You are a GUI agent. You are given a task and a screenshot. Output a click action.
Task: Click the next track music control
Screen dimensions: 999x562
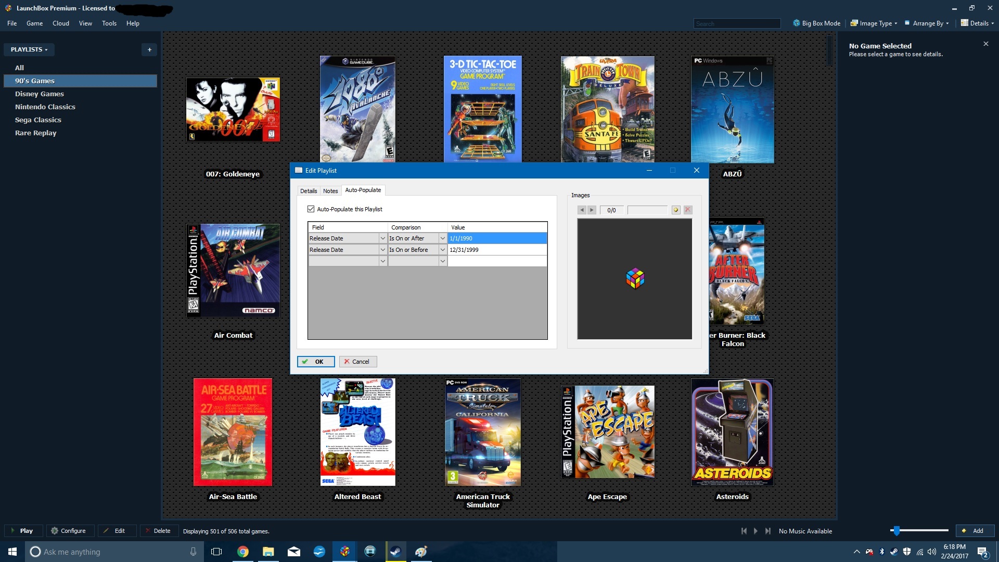[x=768, y=531]
